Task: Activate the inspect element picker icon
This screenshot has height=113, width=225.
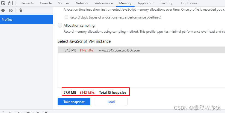Action: tap(3, 3)
